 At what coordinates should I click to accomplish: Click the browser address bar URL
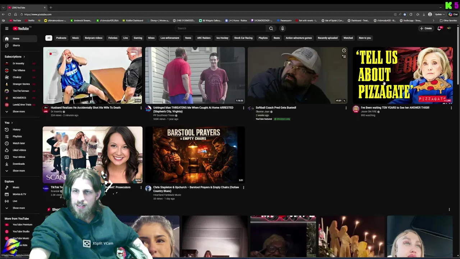(38, 14)
